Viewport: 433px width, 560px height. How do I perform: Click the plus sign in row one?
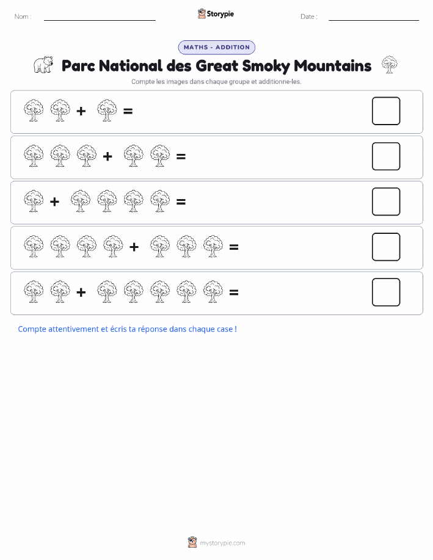click(81, 111)
